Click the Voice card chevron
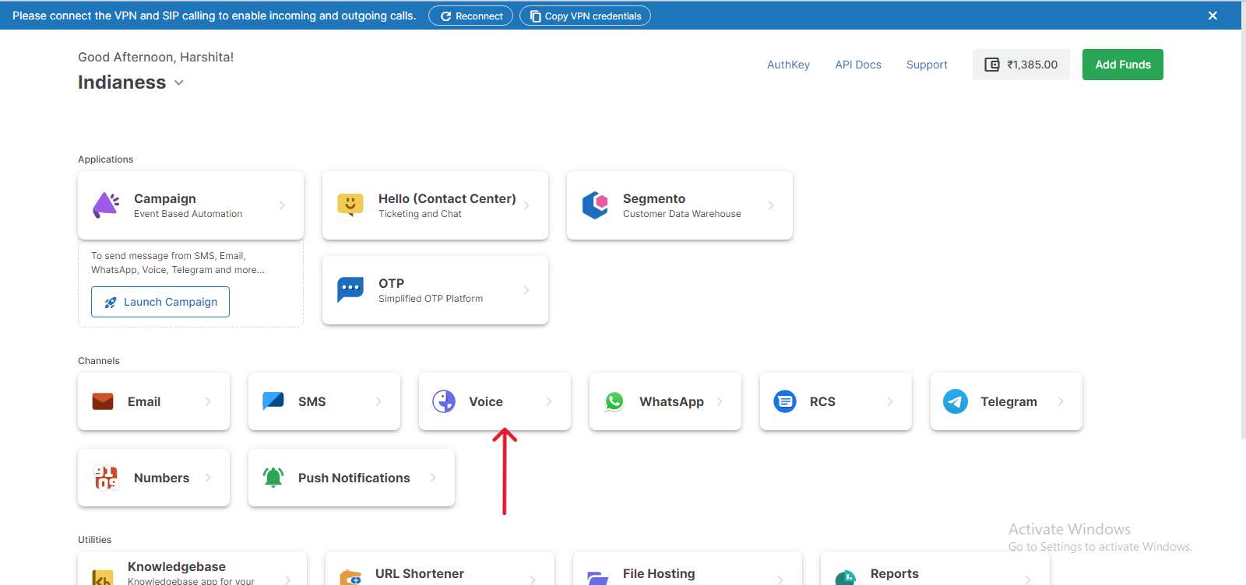1246x585 pixels. point(549,401)
